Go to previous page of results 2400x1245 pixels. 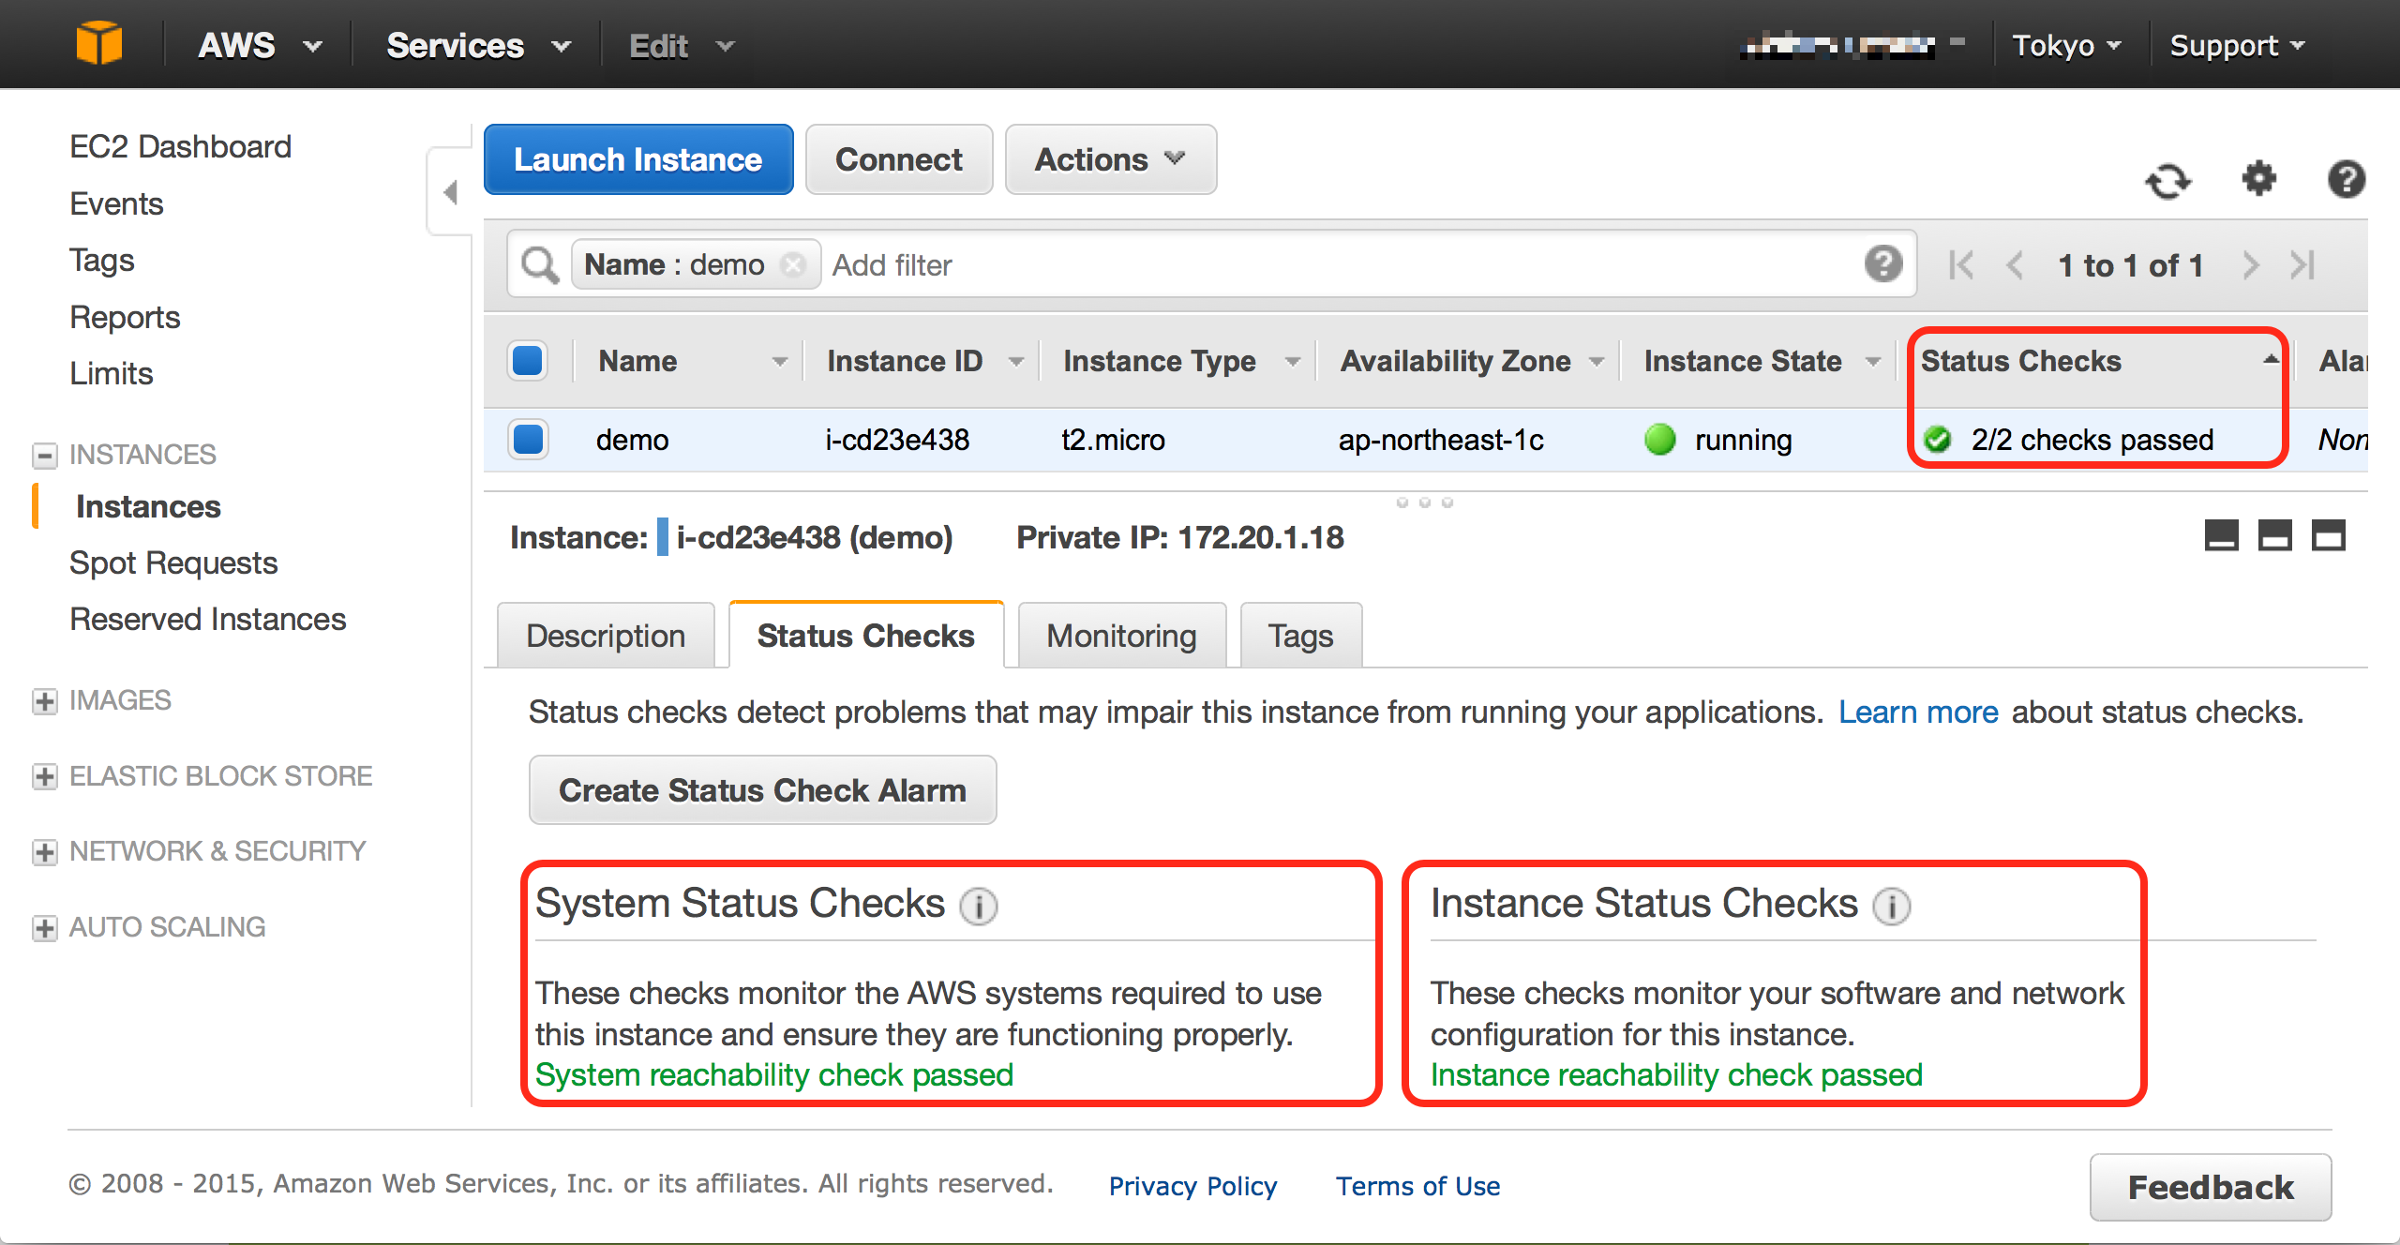tap(2014, 265)
